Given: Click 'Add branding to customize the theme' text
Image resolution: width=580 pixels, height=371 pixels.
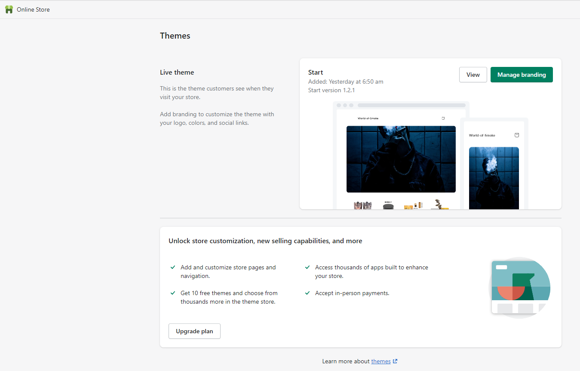Looking at the screenshot, I should pos(217,118).
